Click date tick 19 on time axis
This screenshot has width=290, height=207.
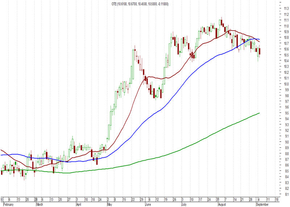tap(166, 200)
